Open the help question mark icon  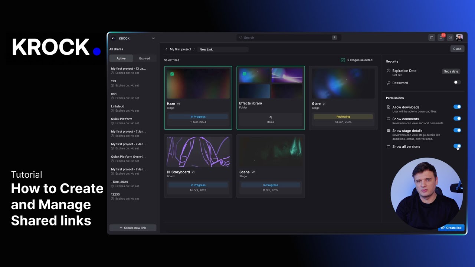tap(450, 37)
